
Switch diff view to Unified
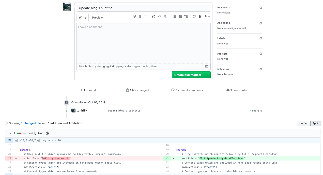click(x=304, y=123)
